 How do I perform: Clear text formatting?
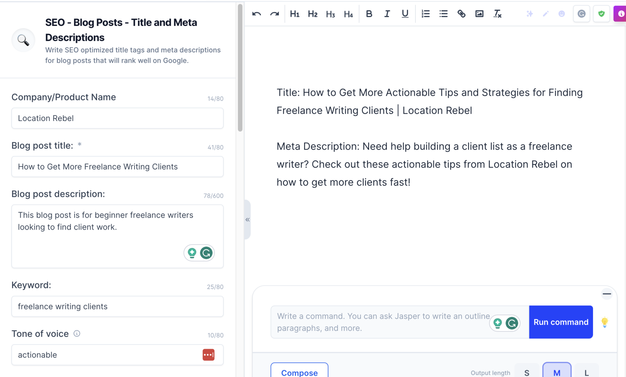point(497,14)
